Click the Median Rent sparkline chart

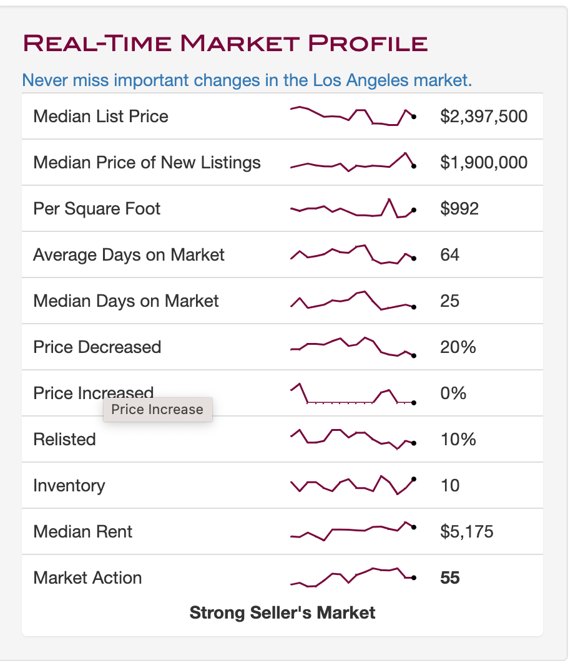353,531
